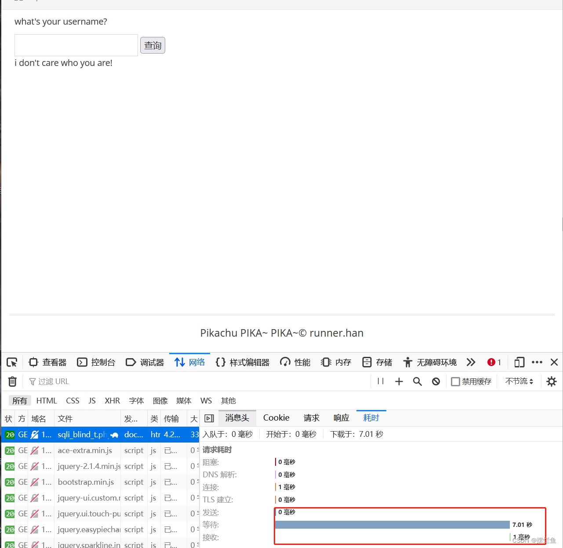Screen dimensions: 563x548
Task: Open the 不节流 throttling dropdown
Action: [519, 381]
